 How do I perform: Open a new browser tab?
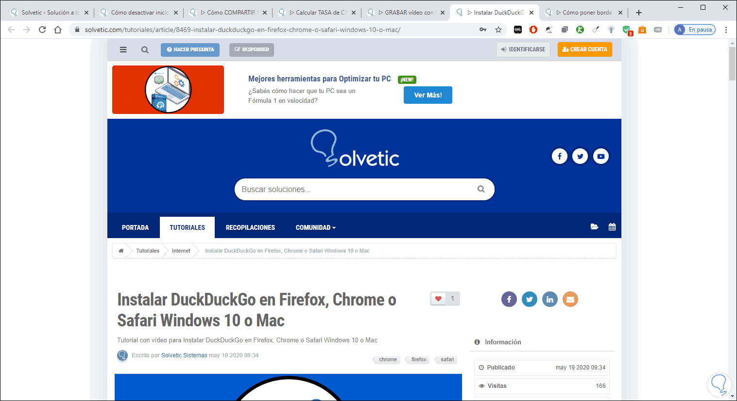pyautogui.click(x=639, y=13)
